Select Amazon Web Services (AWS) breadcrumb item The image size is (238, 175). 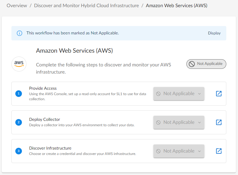tap(176, 5)
